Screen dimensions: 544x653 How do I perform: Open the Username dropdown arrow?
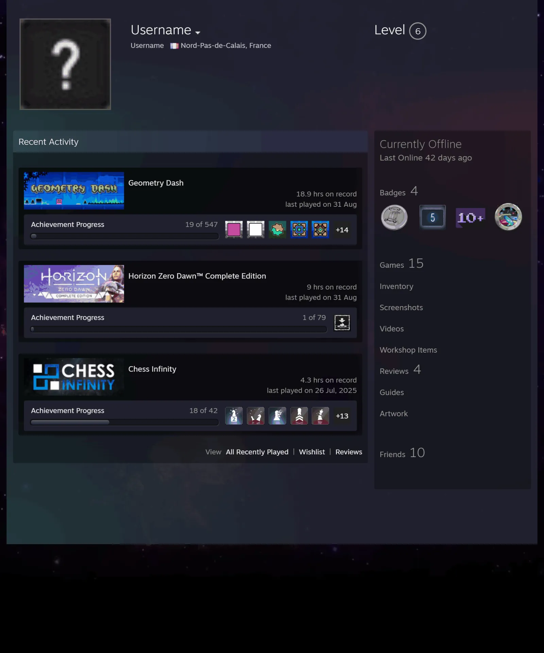coord(198,33)
